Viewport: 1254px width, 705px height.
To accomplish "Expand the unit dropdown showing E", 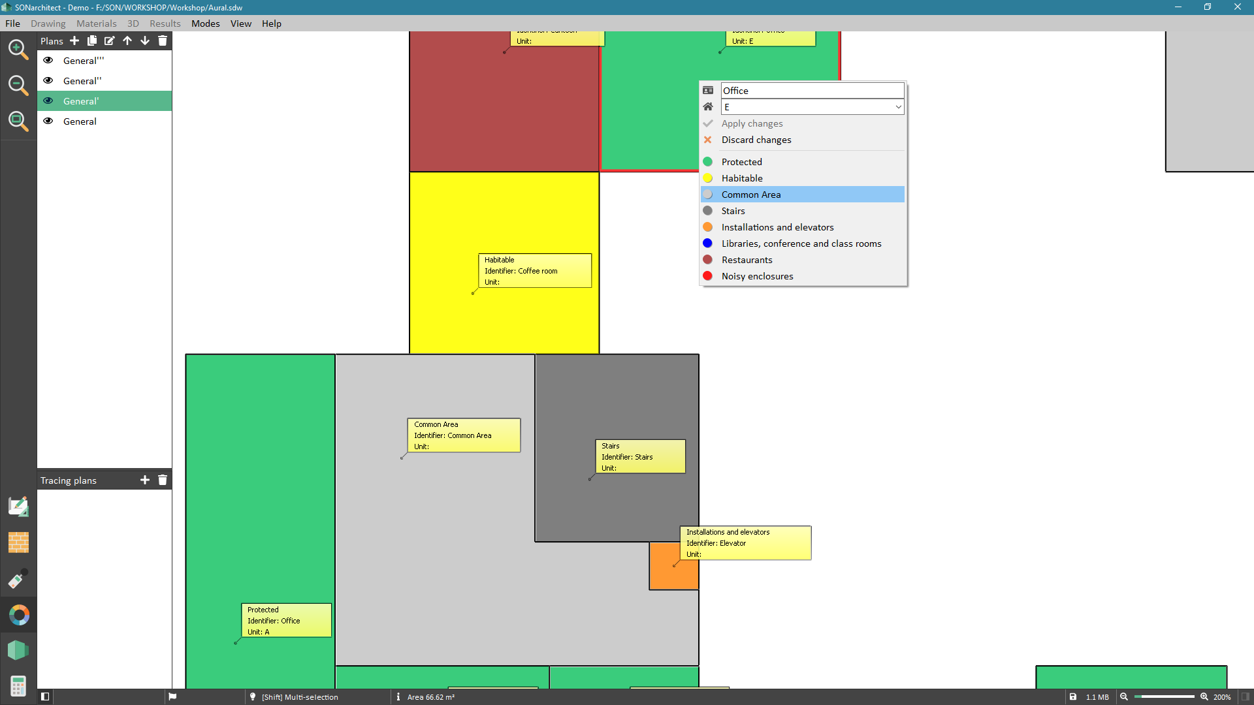I will [898, 107].
